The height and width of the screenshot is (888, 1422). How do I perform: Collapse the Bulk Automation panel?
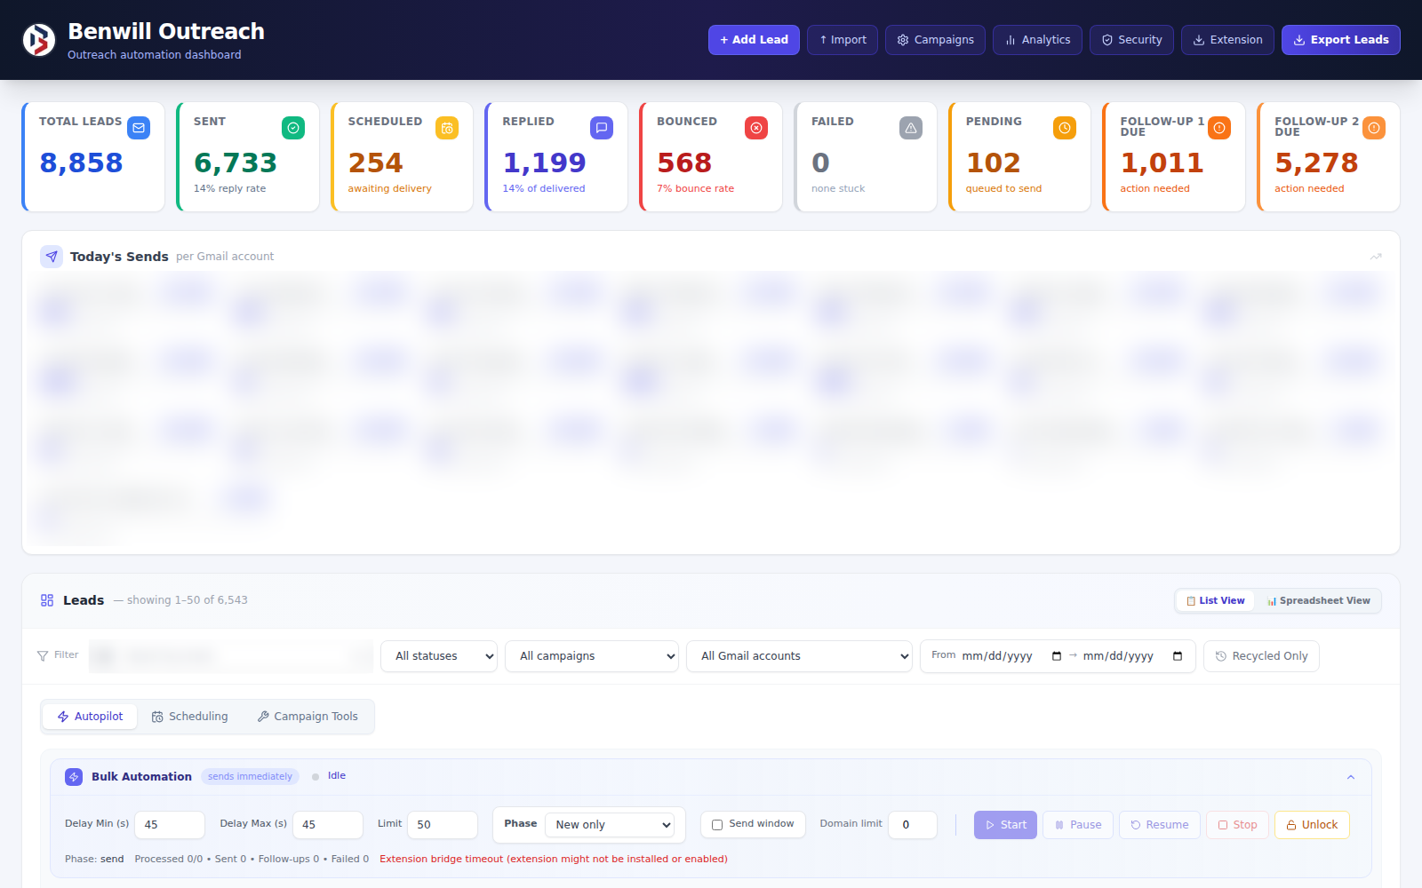(1351, 777)
